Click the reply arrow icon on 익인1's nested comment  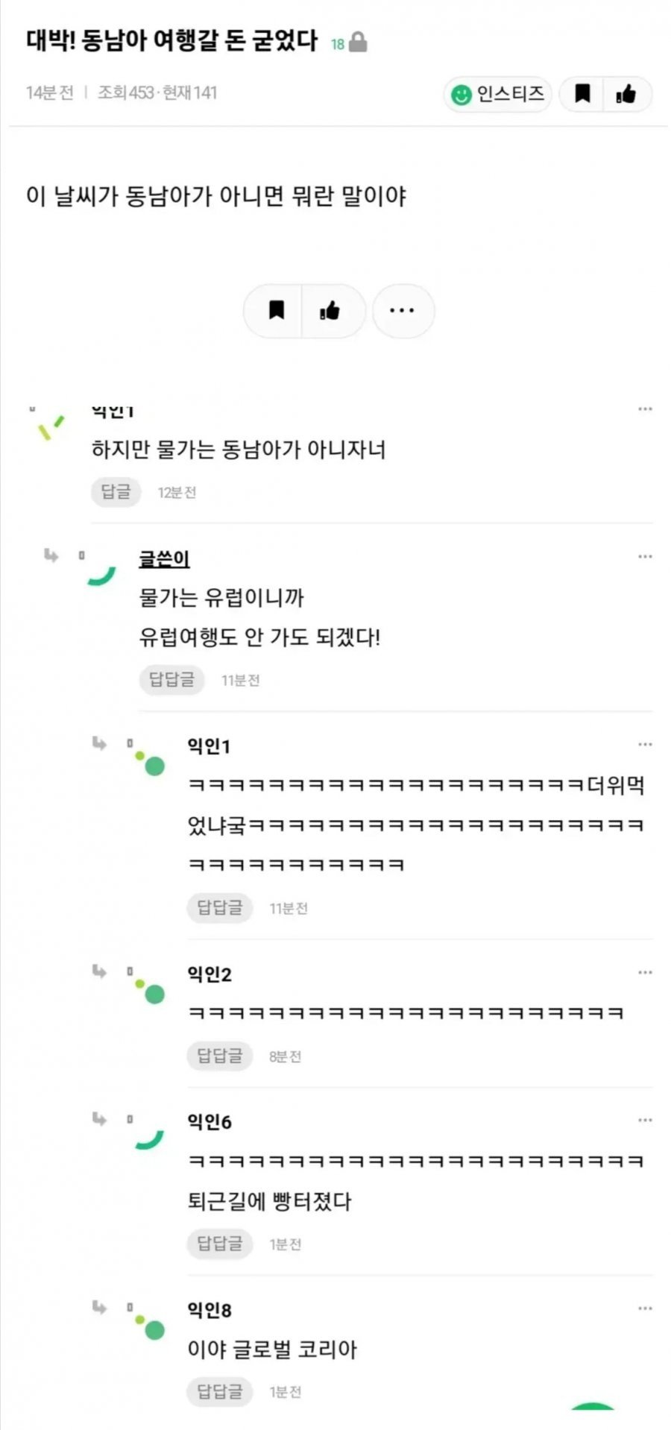[101, 743]
